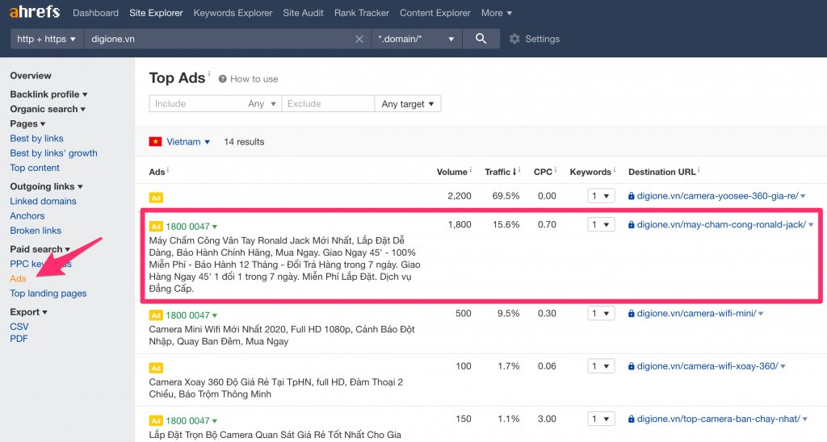Image resolution: width=827 pixels, height=442 pixels.
Task: Open Best by links' growth page
Action: pyautogui.click(x=54, y=153)
